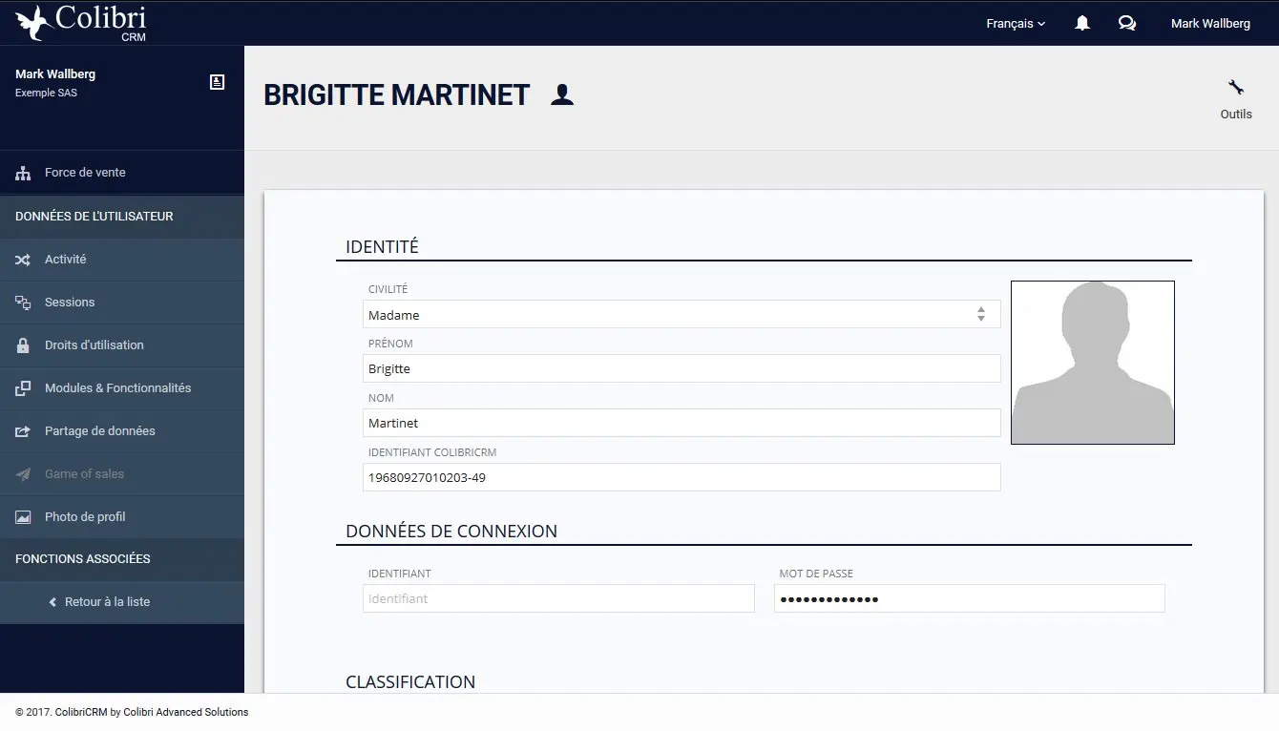Click the contact card icon in sidebar header
Viewport: 1279px width, 731px height.
[217, 82]
